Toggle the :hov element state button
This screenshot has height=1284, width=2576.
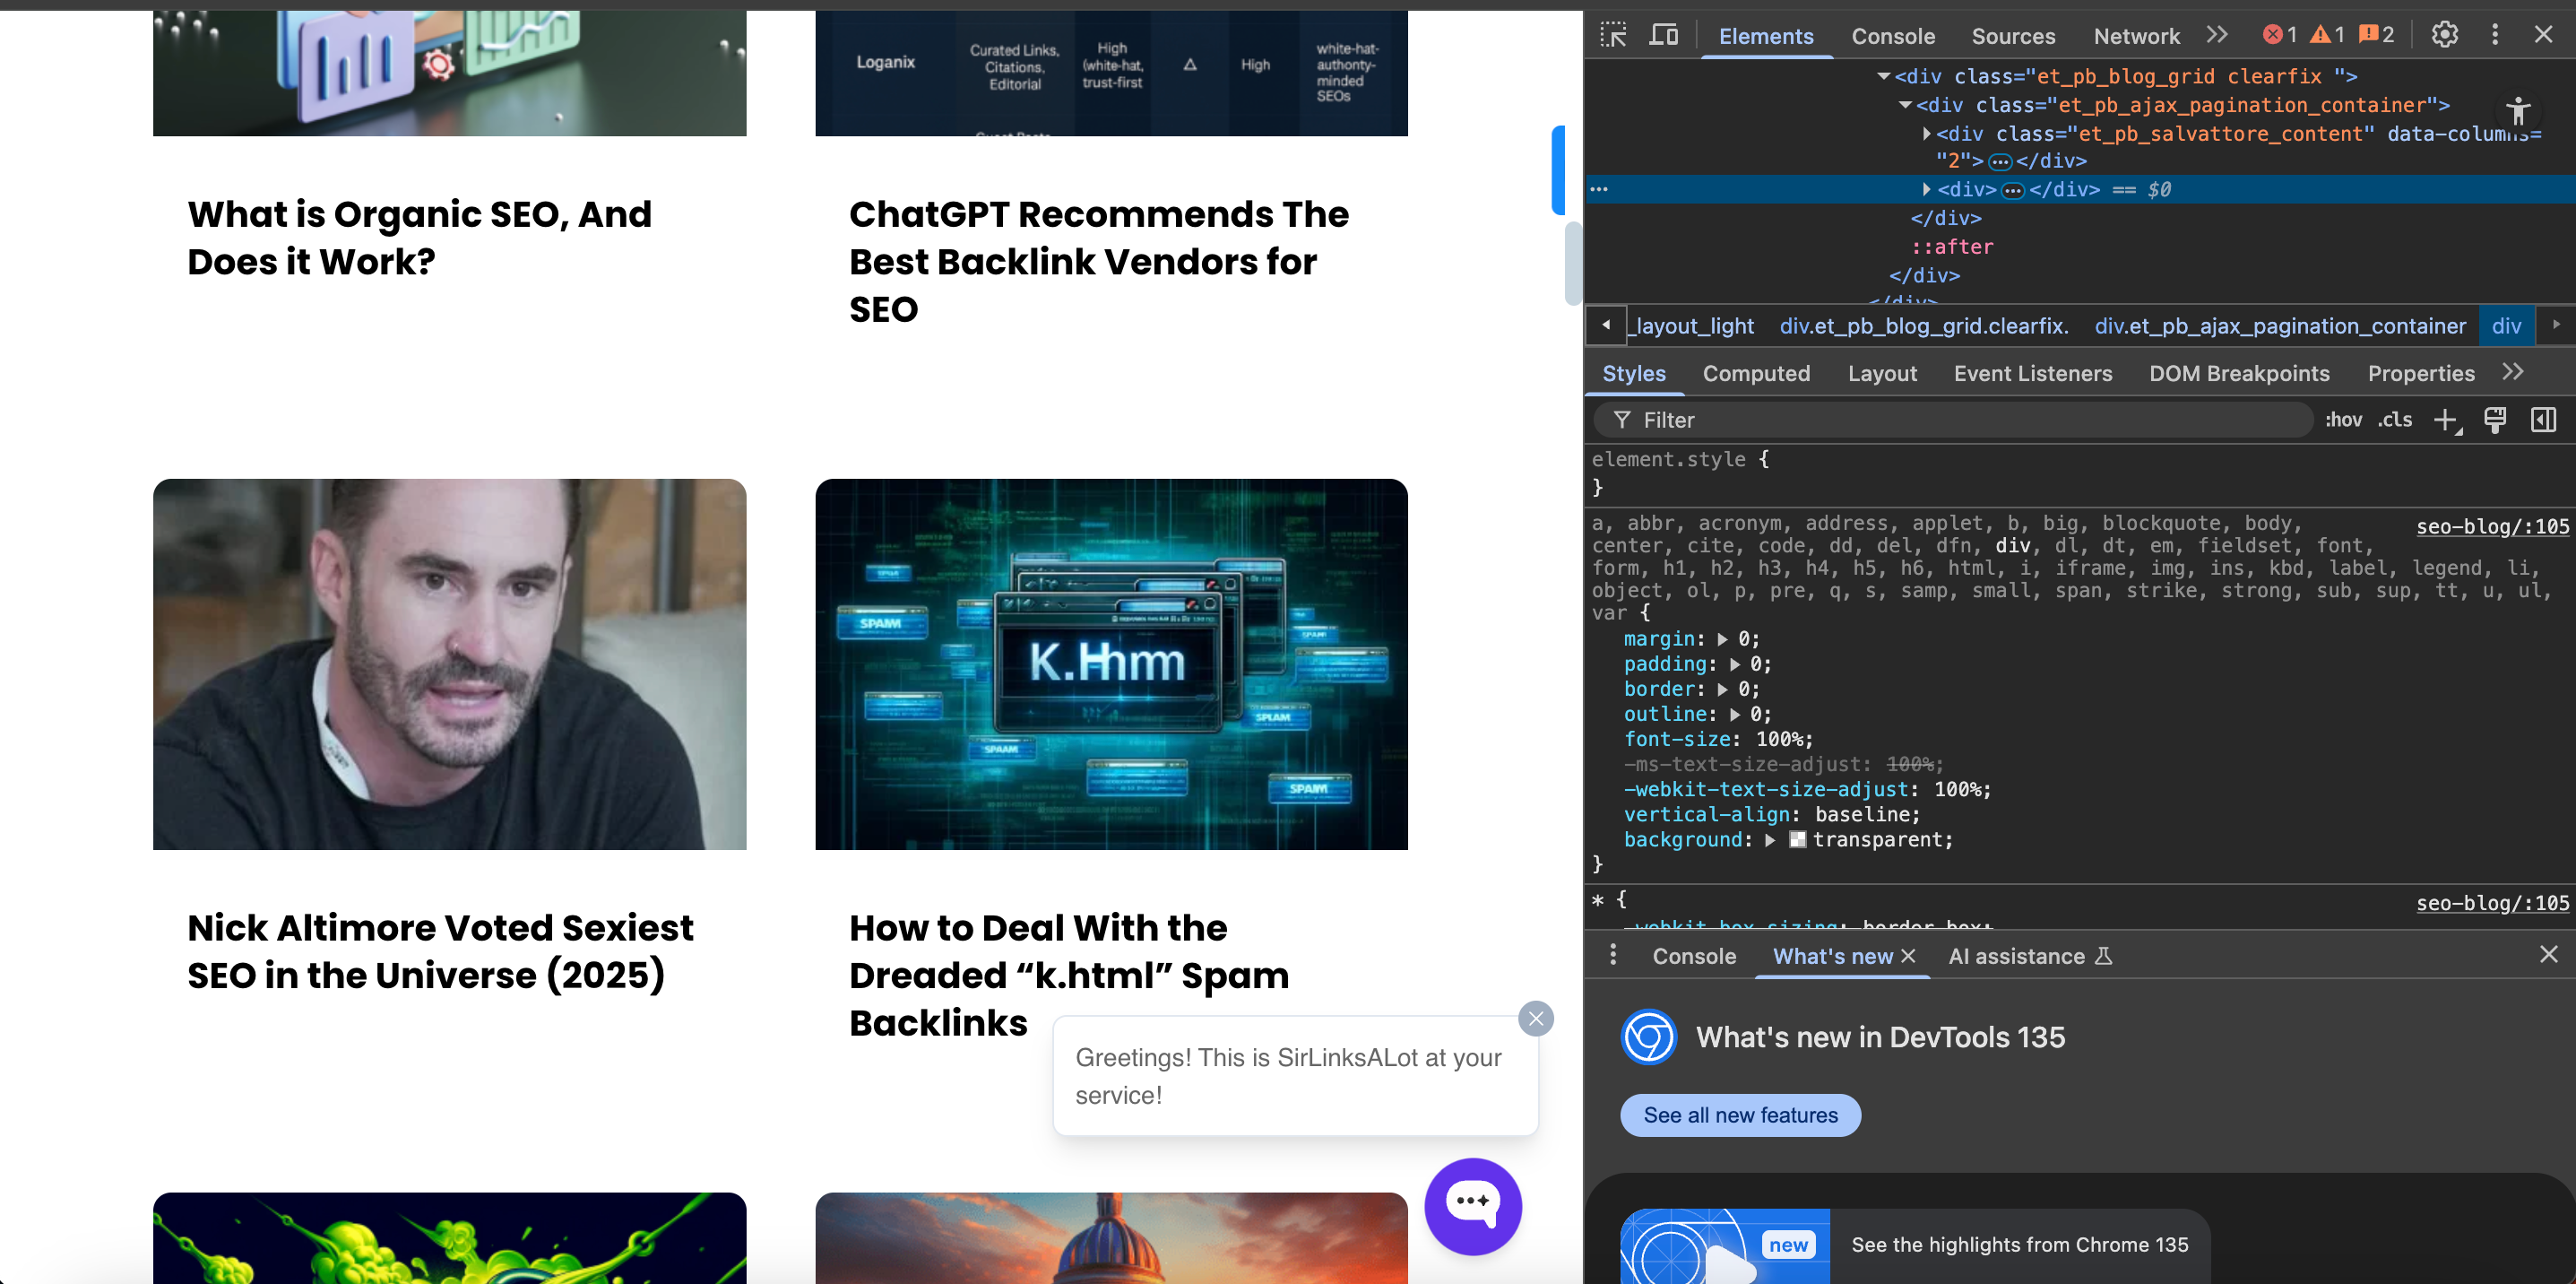click(2343, 420)
